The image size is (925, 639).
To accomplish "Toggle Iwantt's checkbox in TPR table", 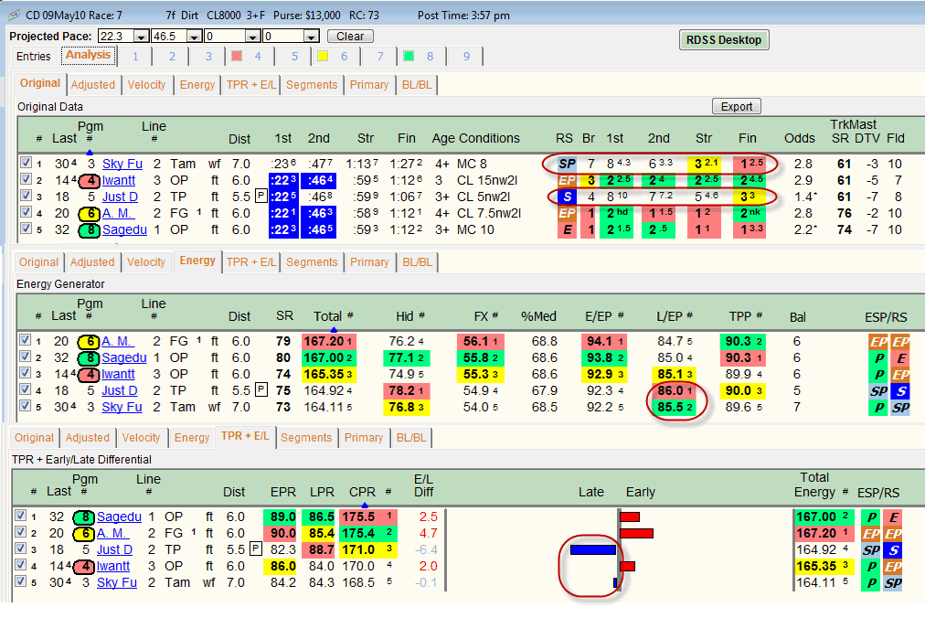I will click(20, 565).
